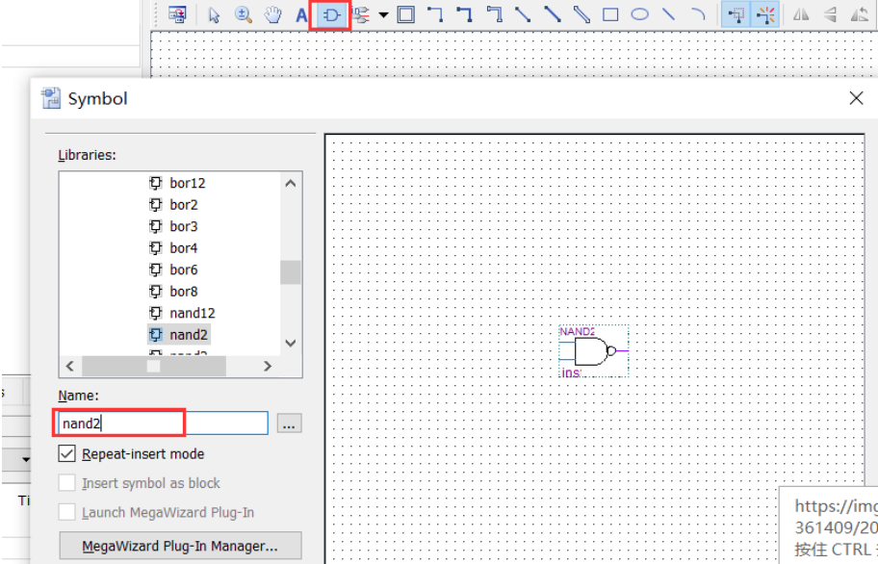
Task: Select the Zoom tool
Action: pos(243,14)
